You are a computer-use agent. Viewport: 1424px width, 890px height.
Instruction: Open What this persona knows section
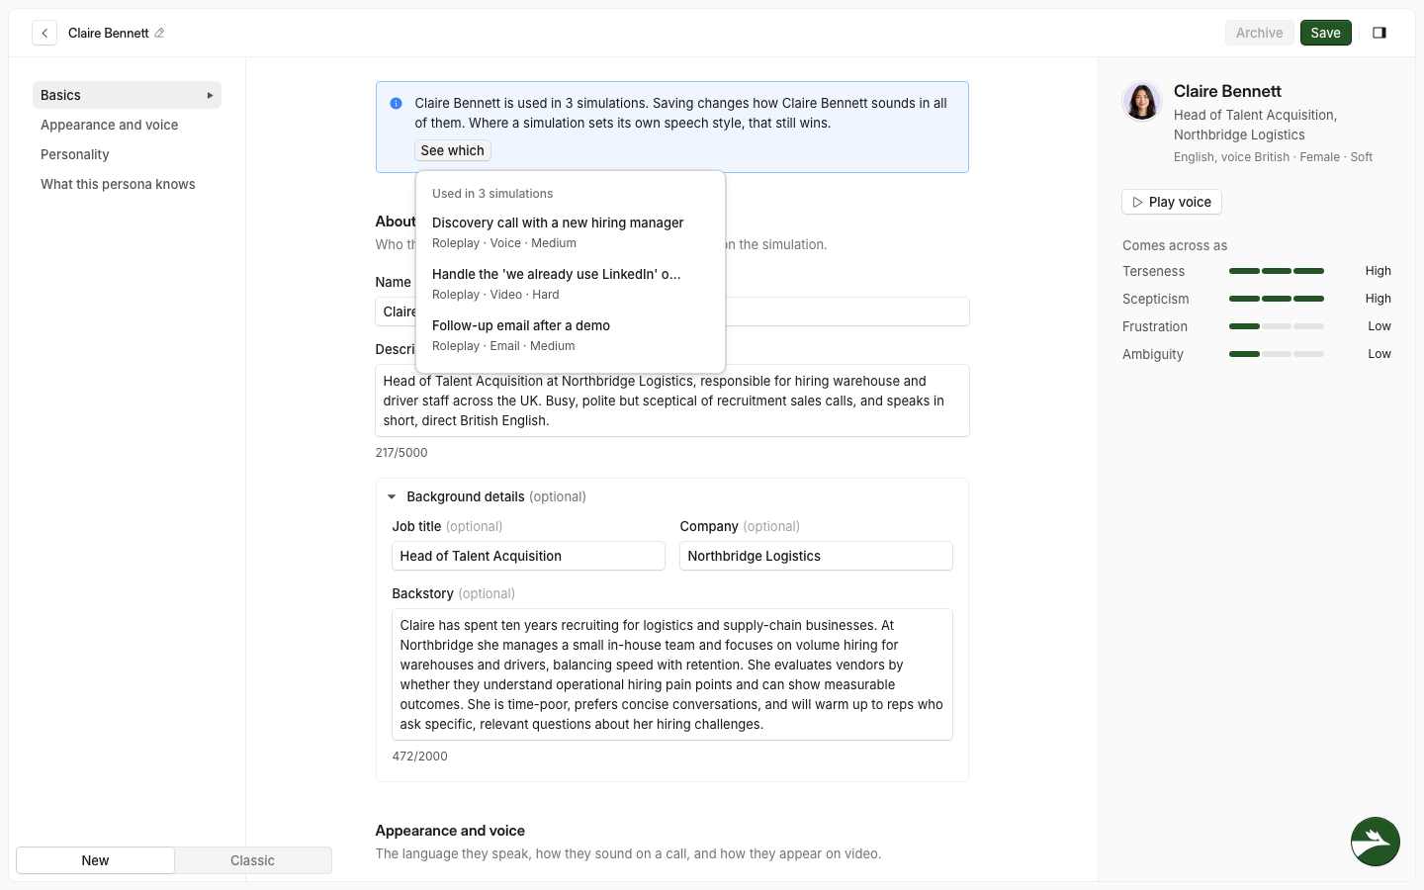pyautogui.click(x=127, y=184)
